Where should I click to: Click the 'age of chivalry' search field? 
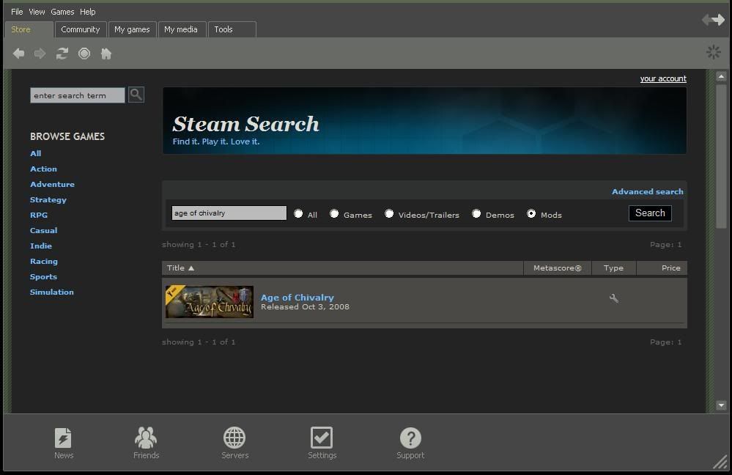[x=229, y=213]
